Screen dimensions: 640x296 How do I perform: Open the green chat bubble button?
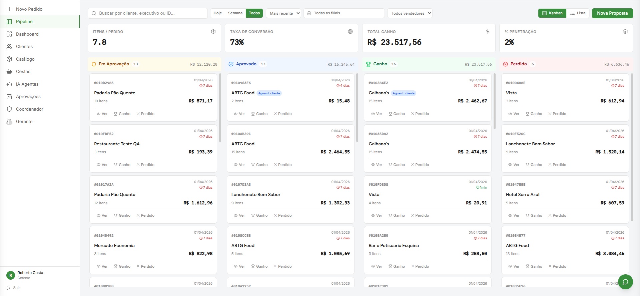click(625, 282)
